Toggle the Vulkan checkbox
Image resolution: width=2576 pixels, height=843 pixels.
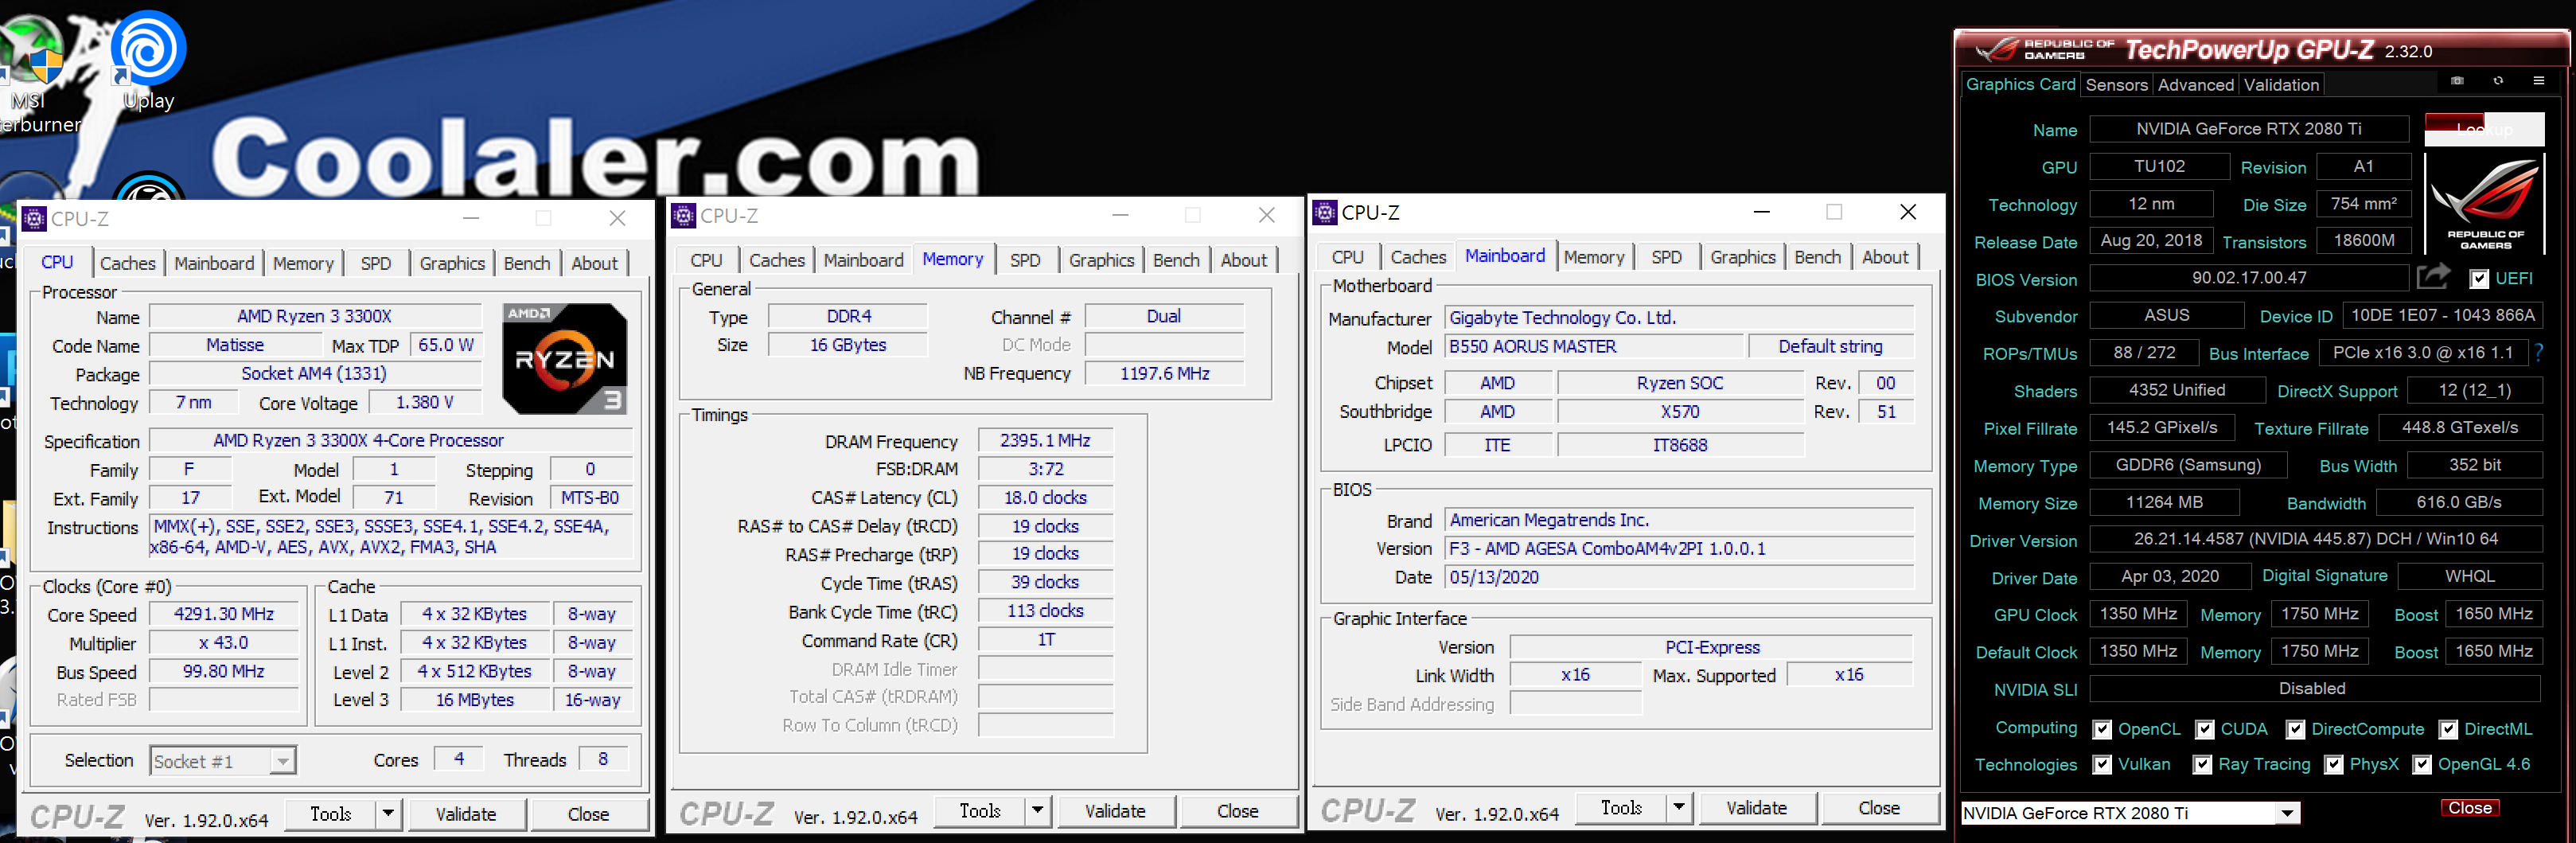2102,765
